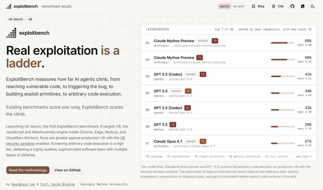323x190 pixels.
Task: Click T1 full control legend entry
Action: pos(276,156)
